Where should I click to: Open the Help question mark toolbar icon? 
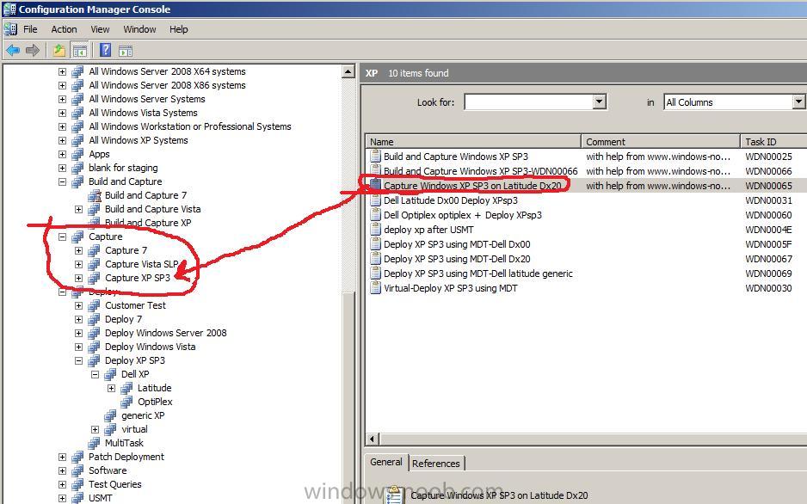pos(106,50)
